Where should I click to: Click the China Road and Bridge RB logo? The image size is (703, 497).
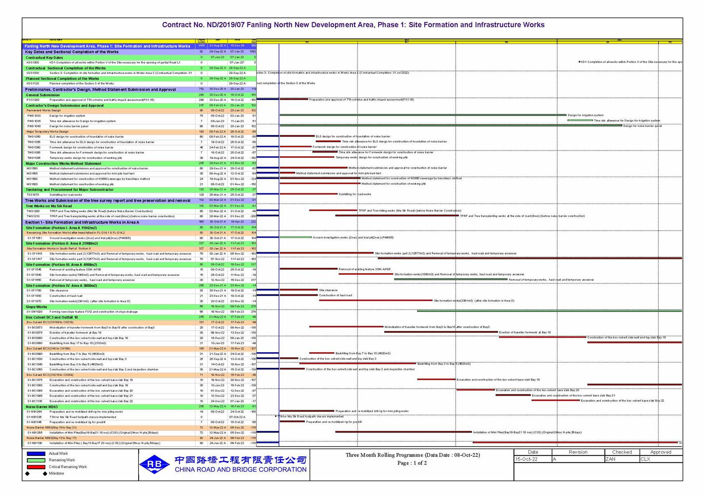pyautogui.click(x=155, y=464)
